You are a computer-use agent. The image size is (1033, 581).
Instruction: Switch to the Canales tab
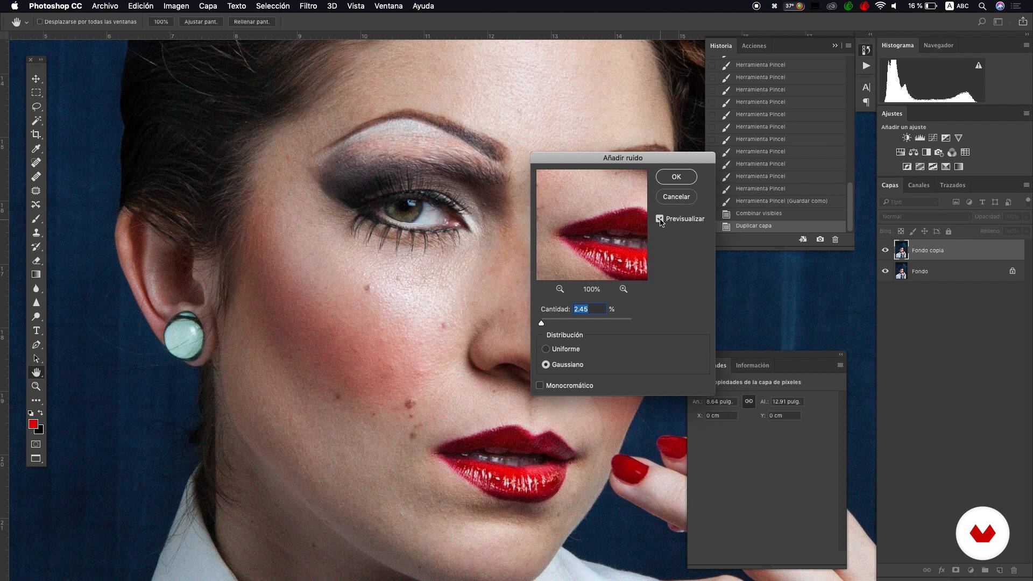coord(918,185)
